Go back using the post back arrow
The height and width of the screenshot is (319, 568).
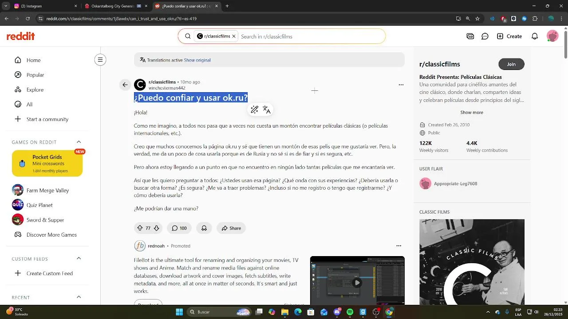[x=125, y=85]
